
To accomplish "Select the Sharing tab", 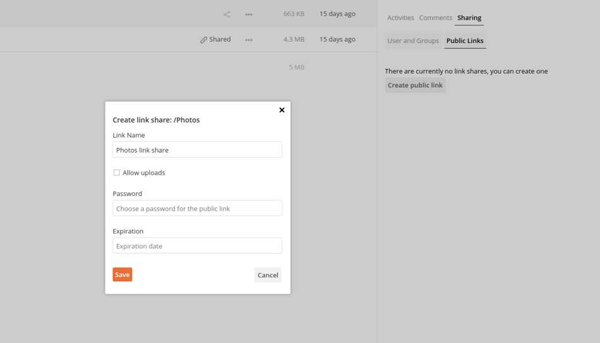I will (469, 18).
